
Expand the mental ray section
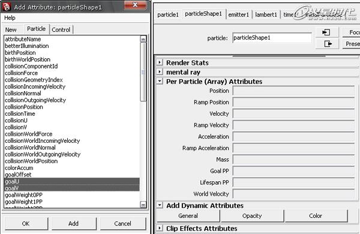[x=160, y=72]
